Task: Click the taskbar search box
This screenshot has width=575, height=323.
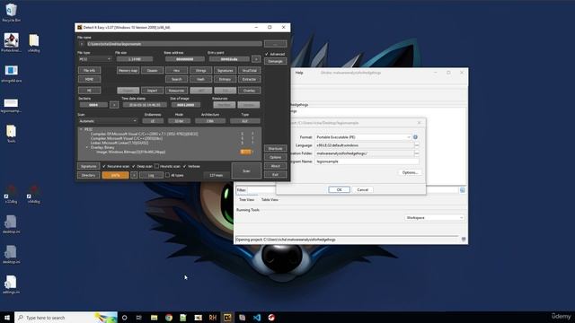Action: tap(66, 318)
